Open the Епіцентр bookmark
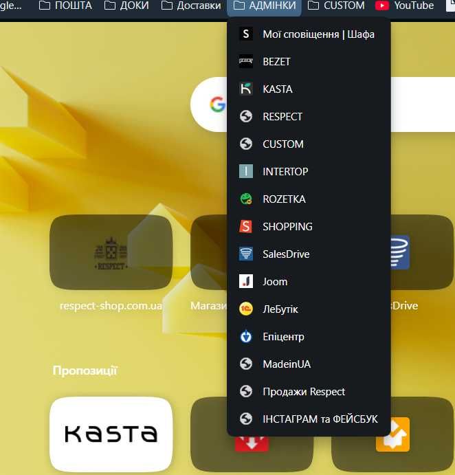The width and height of the screenshot is (455, 475). tap(309, 337)
